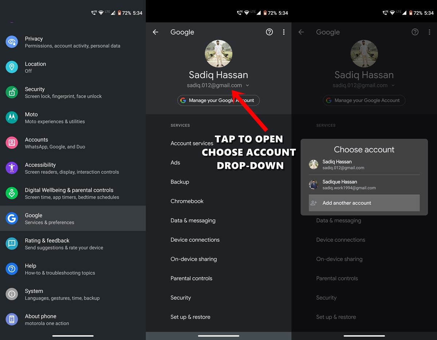Tap the Privacy eye icon

click(12, 42)
